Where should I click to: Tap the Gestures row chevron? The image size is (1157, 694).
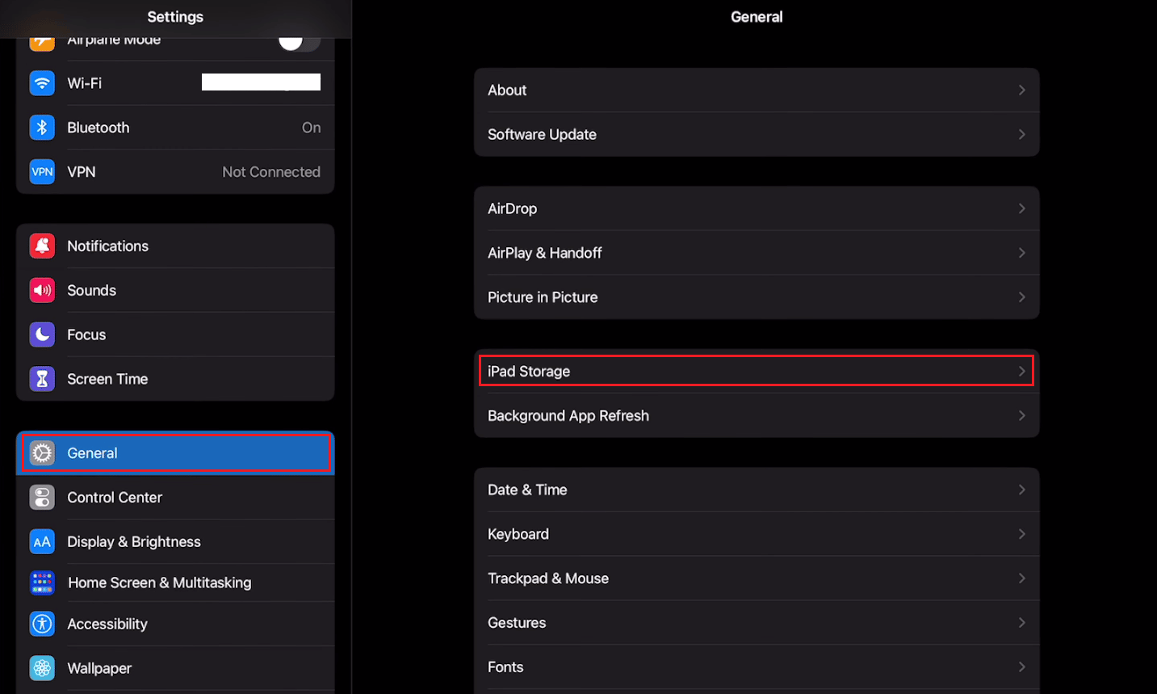tap(1021, 623)
